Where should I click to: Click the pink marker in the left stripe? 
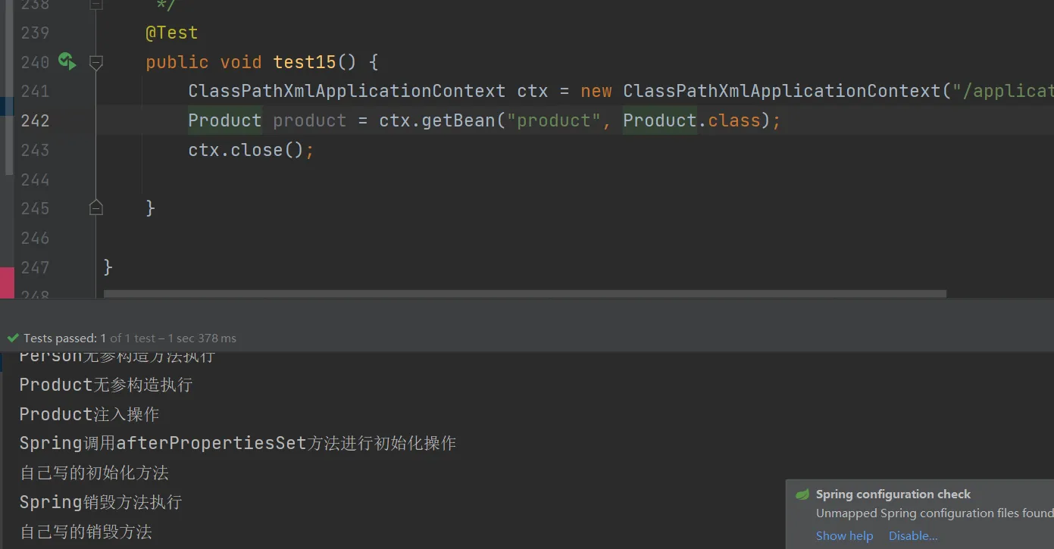7,282
